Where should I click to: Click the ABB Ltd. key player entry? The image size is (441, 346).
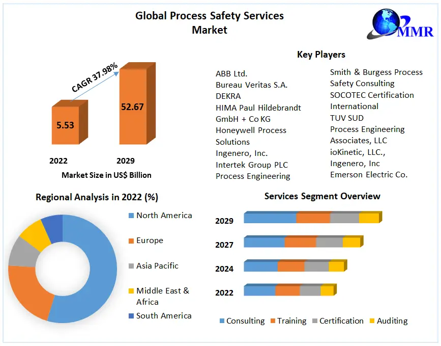[231, 73]
